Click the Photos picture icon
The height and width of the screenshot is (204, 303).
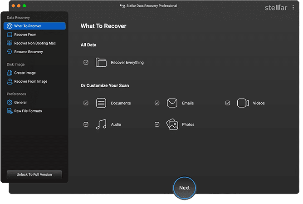click(x=172, y=124)
